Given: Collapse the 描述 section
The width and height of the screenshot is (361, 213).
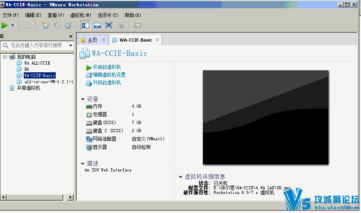Looking at the screenshot, I should [x=83, y=164].
